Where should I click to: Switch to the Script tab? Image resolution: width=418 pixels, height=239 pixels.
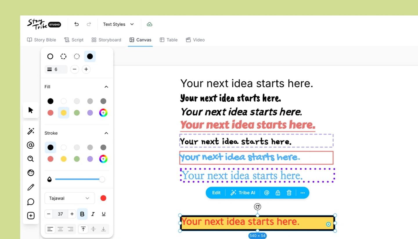point(74,40)
